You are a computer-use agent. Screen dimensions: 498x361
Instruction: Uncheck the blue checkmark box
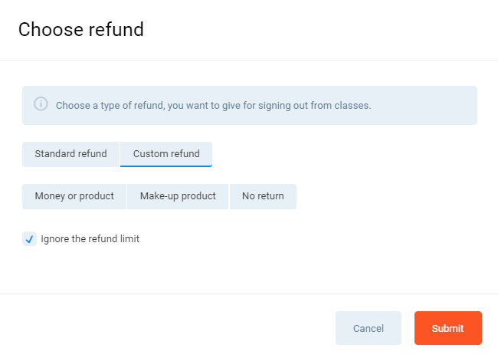pos(29,239)
